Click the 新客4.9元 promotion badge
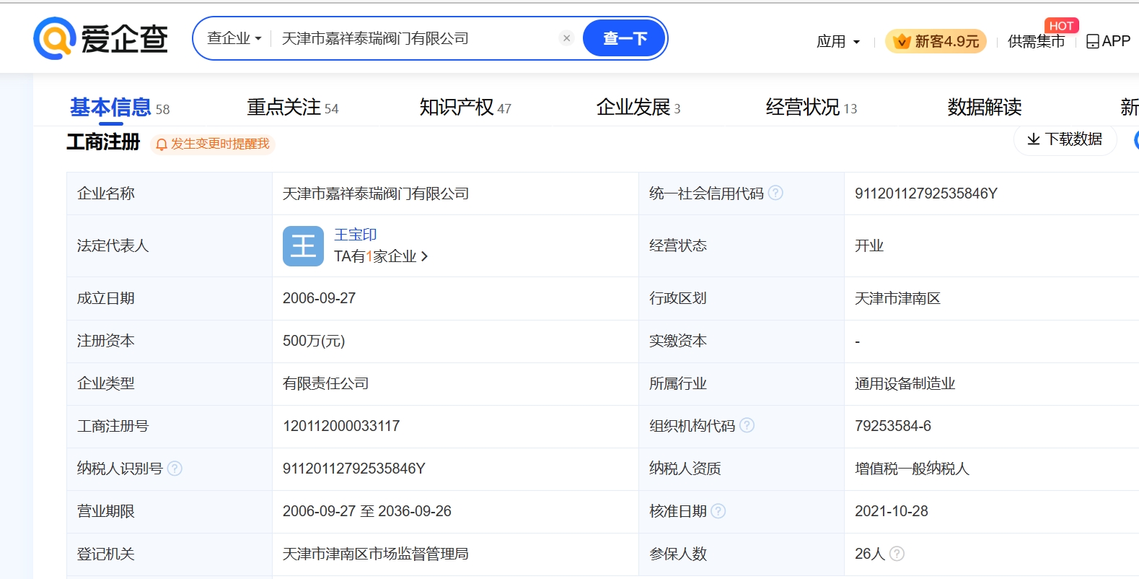Image resolution: width=1139 pixels, height=579 pixels. [x=936, y=42]
